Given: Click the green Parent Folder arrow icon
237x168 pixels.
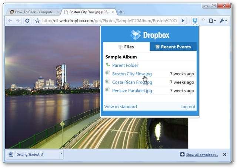Looking at the screenshot, I should (x=108, y=65).
